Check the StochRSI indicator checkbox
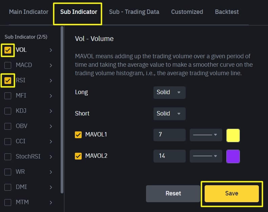 point(8,157)
